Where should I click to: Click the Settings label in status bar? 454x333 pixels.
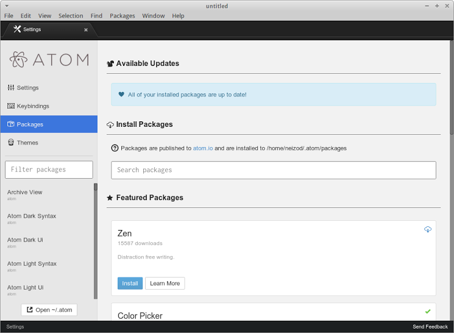pyautogui.click(x=15, y=327)
